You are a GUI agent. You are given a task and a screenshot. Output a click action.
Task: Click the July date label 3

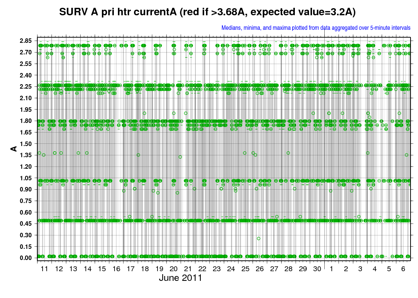click(360, 269)
